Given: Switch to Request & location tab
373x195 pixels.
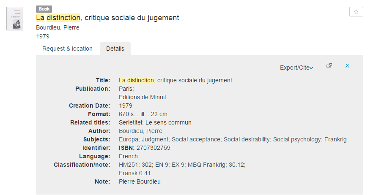Looking at the screenshot, I should pos(67,49).
